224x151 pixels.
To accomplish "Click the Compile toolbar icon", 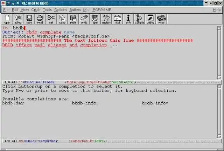I will (x=139, y=19).
